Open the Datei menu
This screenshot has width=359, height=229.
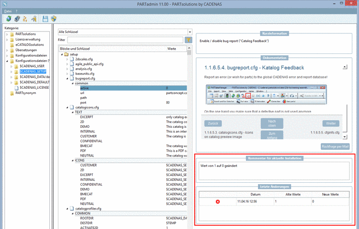(8, 11)
